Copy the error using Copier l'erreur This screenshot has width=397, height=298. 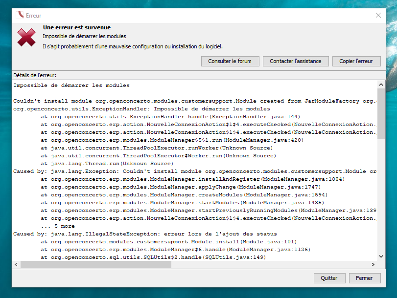pos(356,61)
